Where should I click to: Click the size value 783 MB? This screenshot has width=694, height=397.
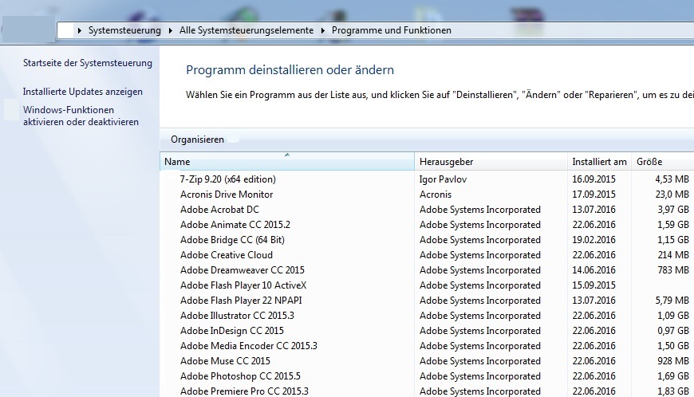coord(673,270)
